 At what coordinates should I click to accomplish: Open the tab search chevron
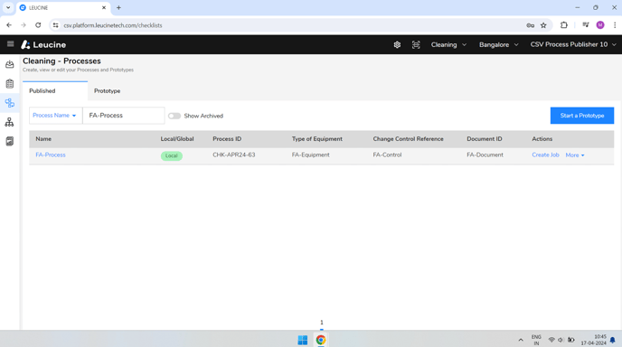pyautogui.click(x=8, y=7)
